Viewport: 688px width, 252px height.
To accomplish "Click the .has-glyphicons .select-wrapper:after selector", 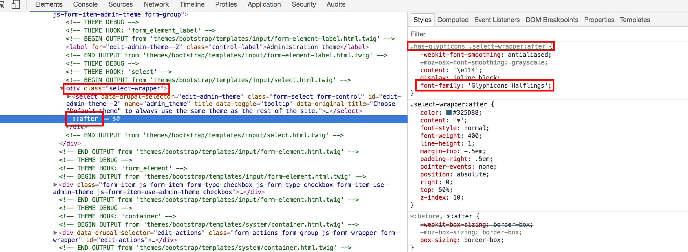I will [x=478, y=47].
